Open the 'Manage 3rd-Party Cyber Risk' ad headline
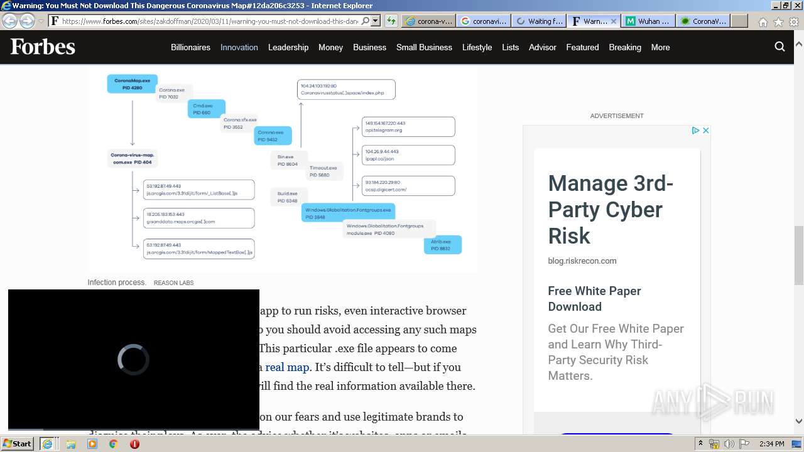804x452 pixels. click(611, 210)
